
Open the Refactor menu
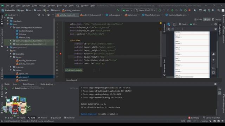[x=51, y=6]
